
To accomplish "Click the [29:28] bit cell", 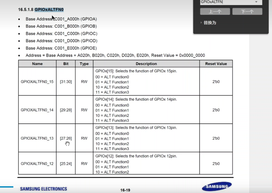I will [x=66, y=110].
